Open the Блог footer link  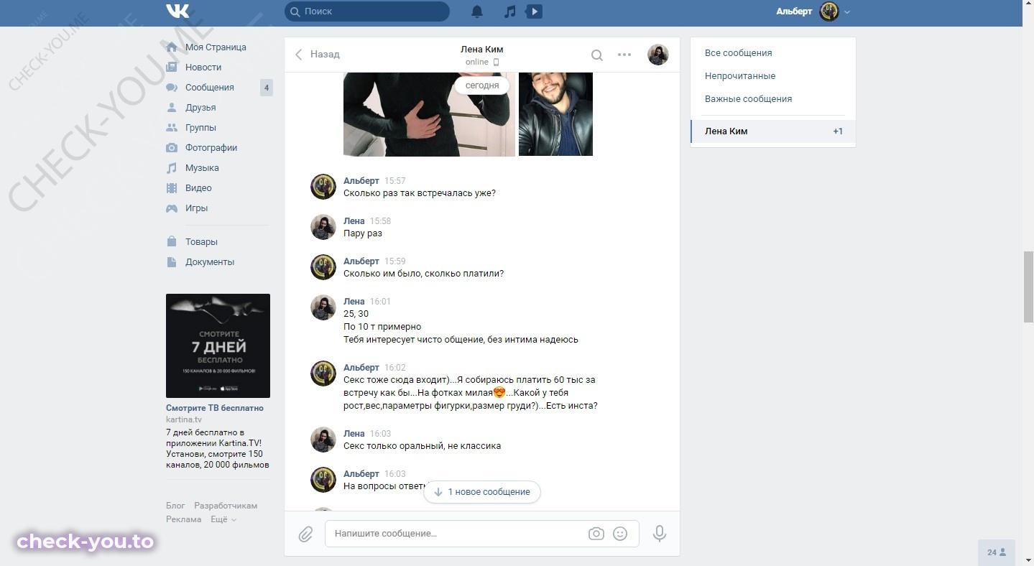coord(175,506)
